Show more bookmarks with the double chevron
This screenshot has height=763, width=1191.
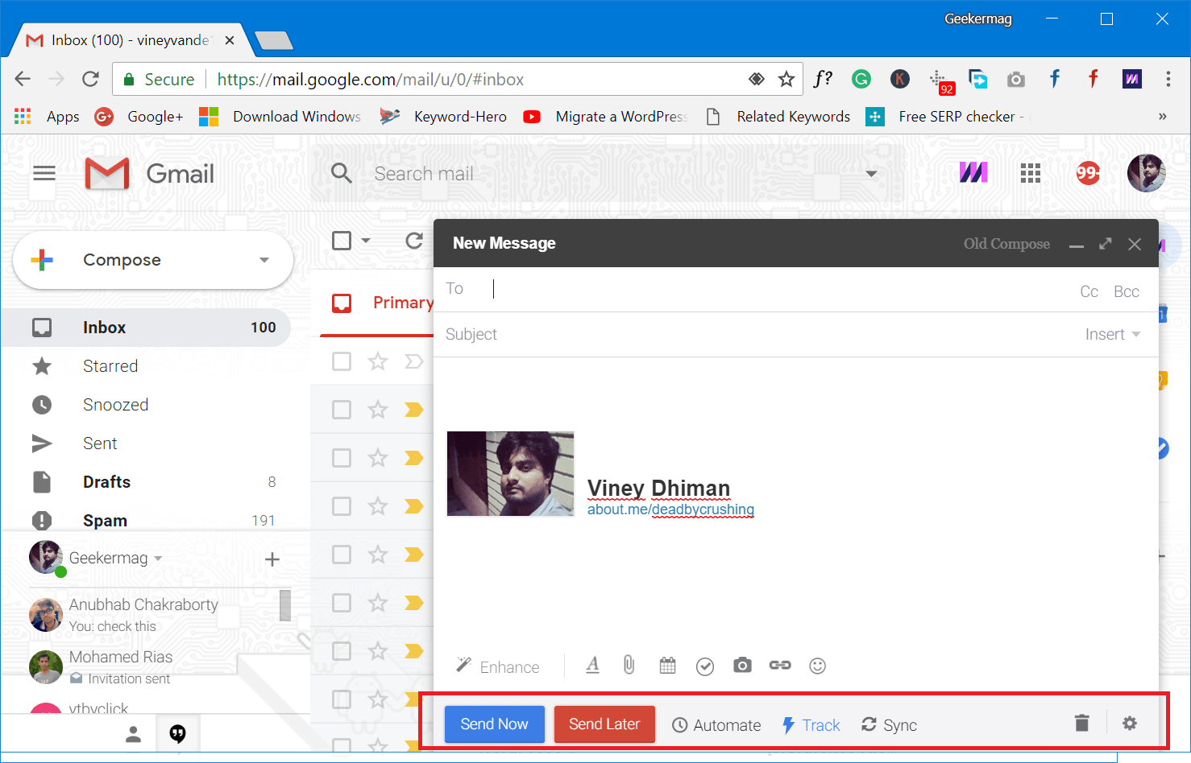[x=1163, y=117]
